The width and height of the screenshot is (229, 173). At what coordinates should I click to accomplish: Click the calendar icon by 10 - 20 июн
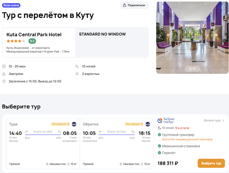pos(4,66)
